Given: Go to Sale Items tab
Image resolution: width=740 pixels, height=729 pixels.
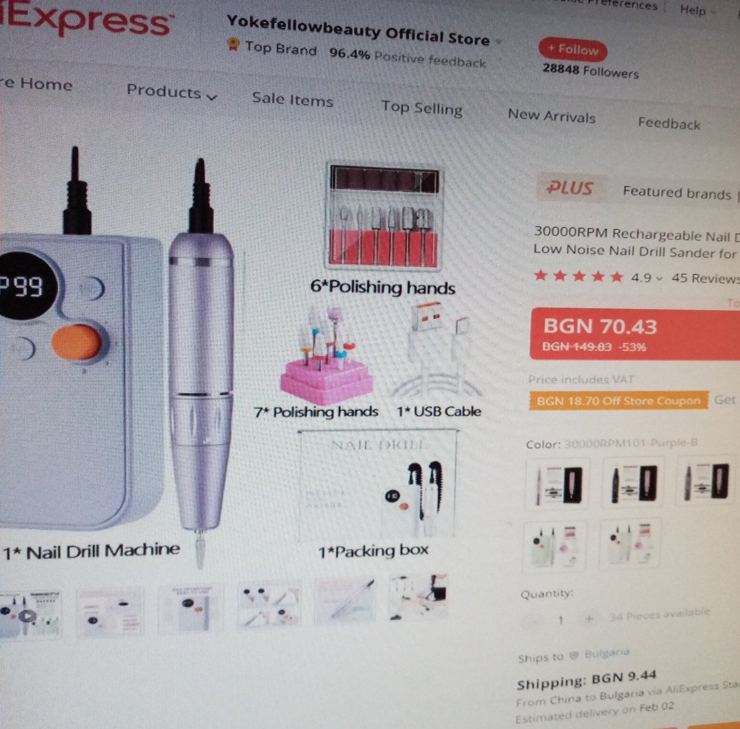Looking at the screenshot, I should tap(293, 100).
